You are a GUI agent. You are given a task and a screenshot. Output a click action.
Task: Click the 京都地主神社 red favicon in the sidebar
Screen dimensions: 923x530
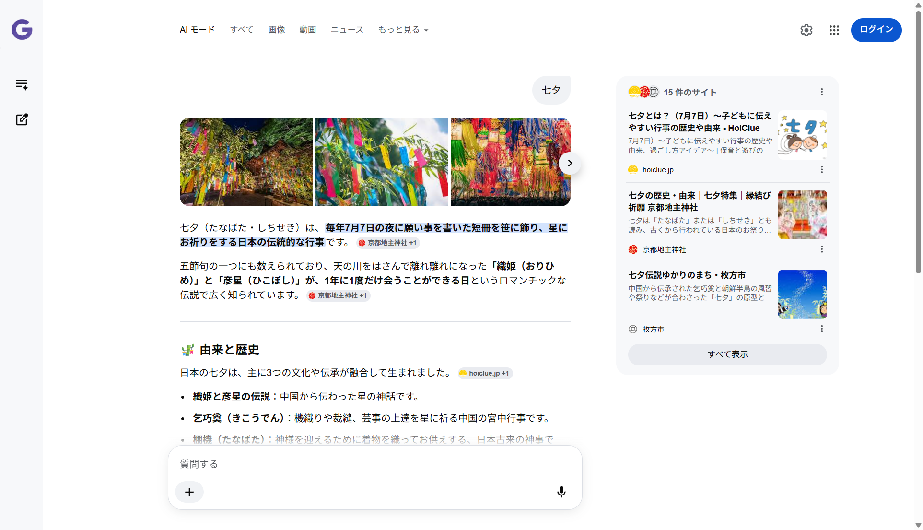(633, 249)
